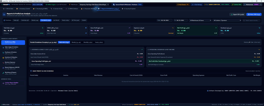Viewport: 264px width, 106px height.
Task: Click the trend icon on Gross Profit card
Action: (129, 28)
